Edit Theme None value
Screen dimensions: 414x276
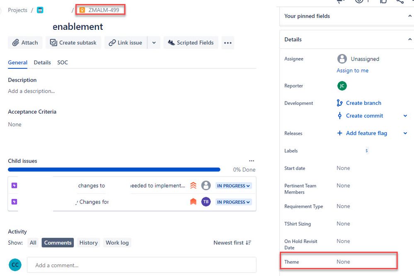point(343,262)
